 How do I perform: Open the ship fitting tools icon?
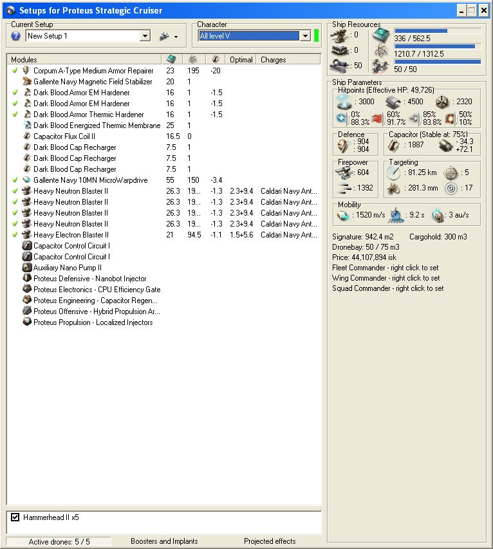point(164,36)
